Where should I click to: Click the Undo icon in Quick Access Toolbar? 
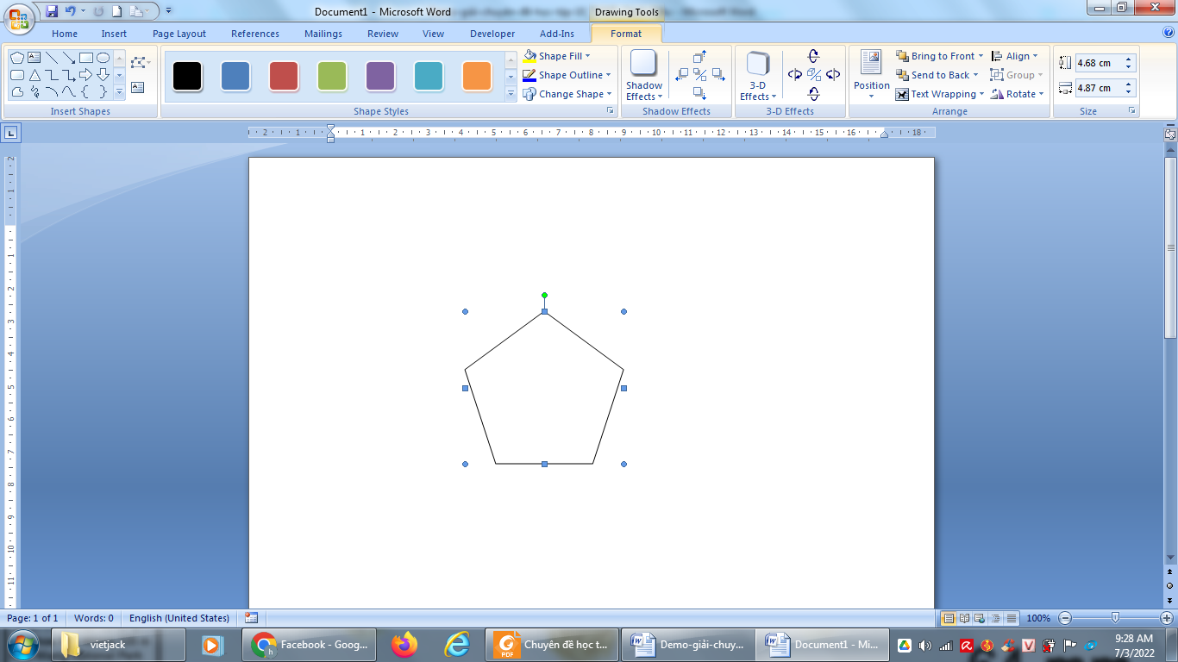72,11
